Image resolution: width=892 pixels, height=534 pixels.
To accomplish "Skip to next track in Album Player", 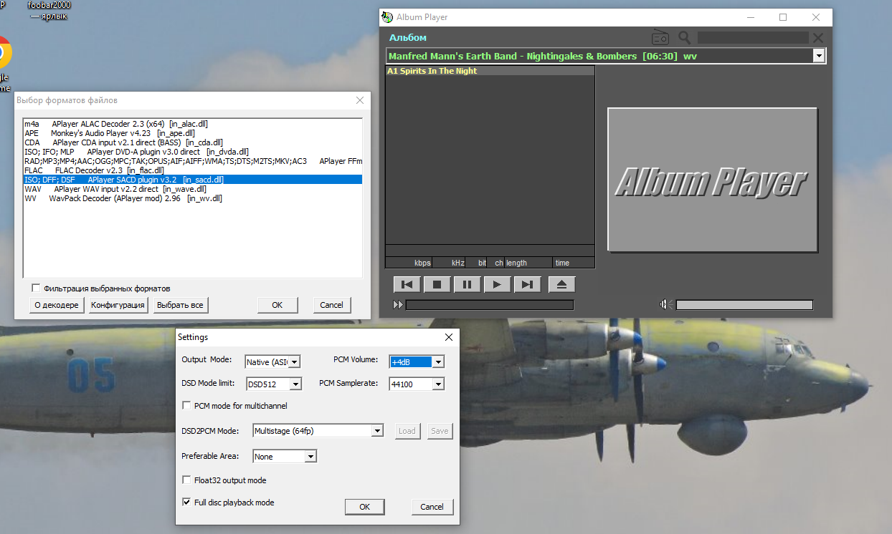I will 527,284.
